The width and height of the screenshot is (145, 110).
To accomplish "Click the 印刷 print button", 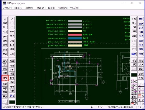I will (134, 36).
